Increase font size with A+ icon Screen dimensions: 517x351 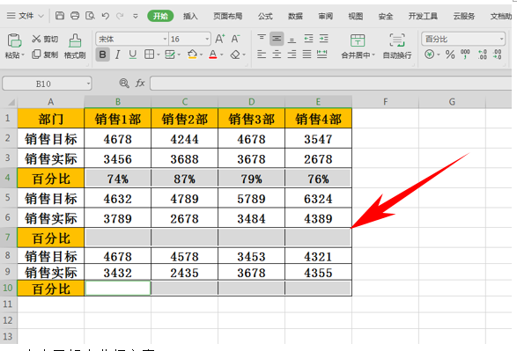[220, 39]
